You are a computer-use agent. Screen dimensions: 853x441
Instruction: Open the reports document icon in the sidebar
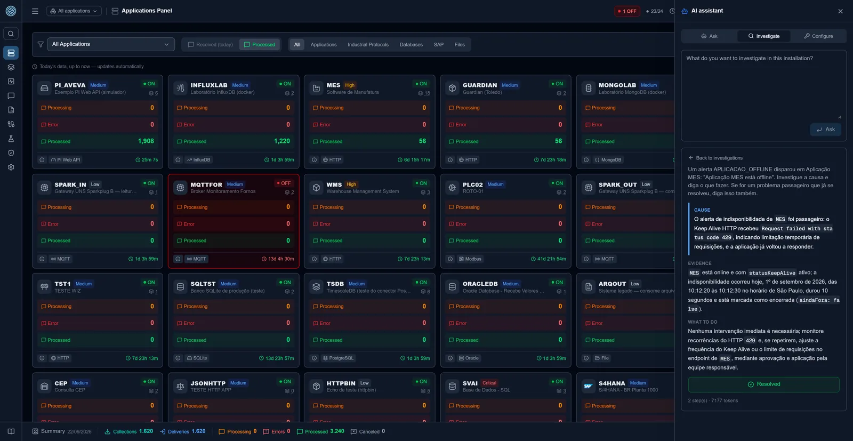pos(11,110)
